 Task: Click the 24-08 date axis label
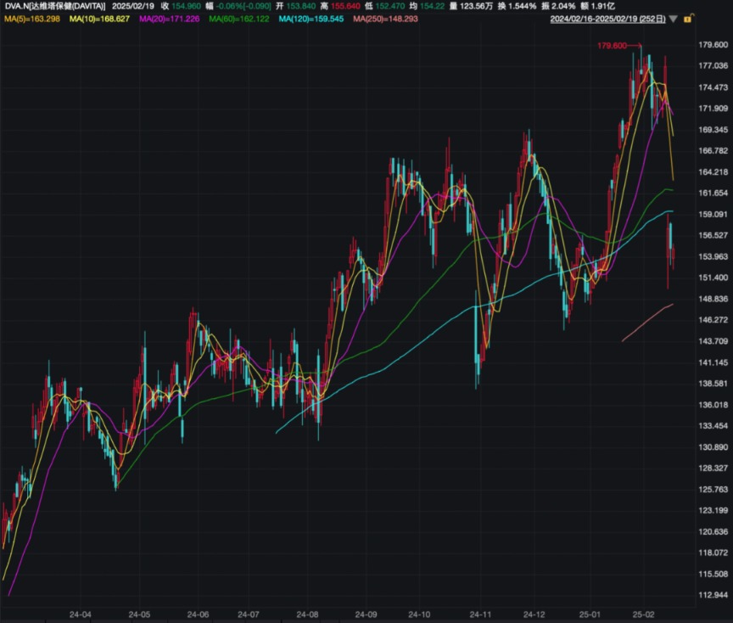(x=308, y=614)
